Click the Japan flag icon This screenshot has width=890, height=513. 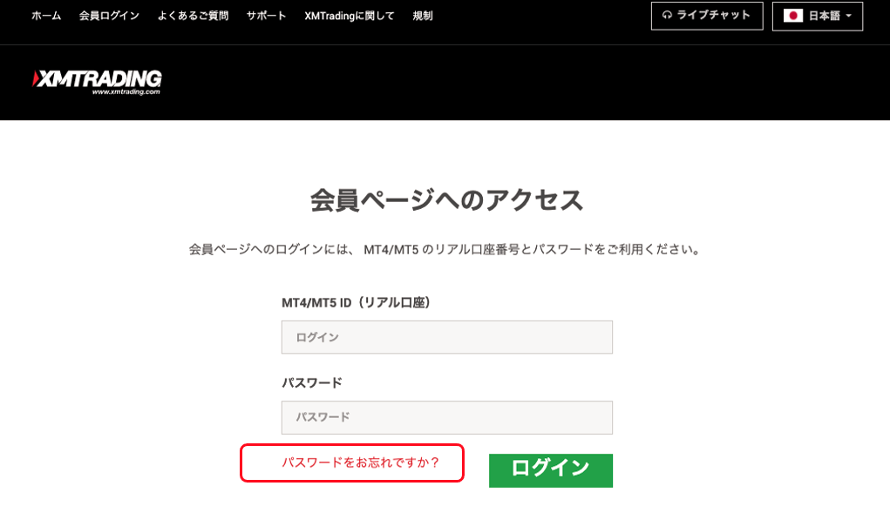(793, 16)
